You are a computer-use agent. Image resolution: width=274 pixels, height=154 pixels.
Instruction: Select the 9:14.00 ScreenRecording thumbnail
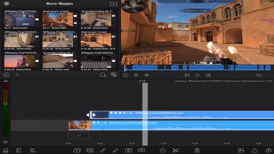click(x=96, y=19)
